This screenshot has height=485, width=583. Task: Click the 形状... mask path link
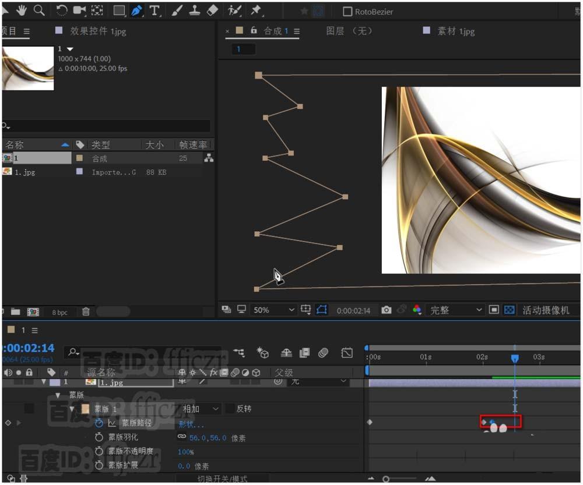pos(191,424)
